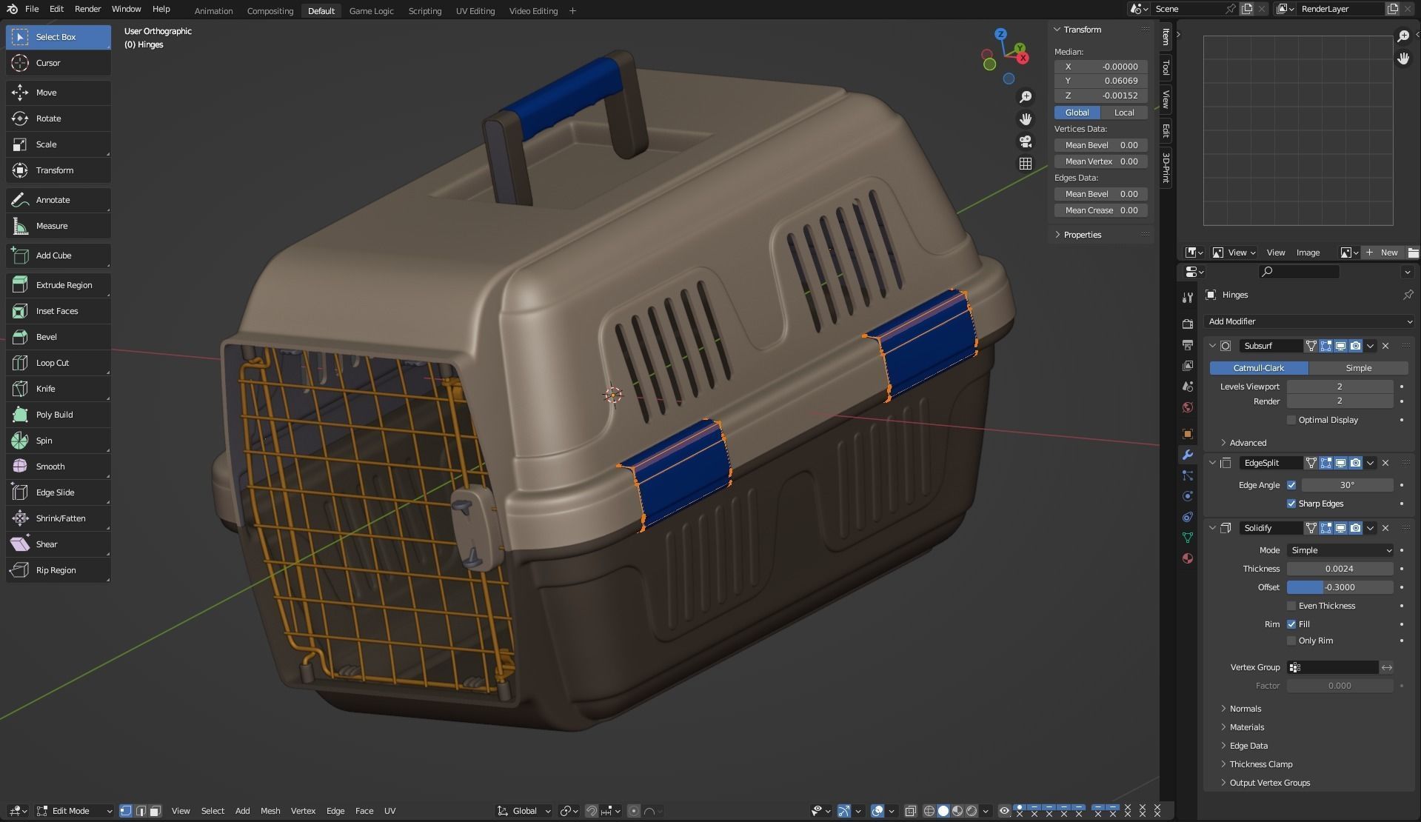Image resolution: width=1421 pixels, height=822 pixels.
Task: Adjust the Solidify Offset slider
Action: (1340, 587)
